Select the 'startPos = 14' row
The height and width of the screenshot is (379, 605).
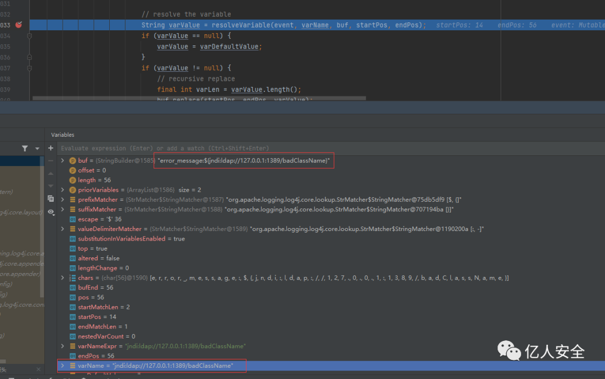tap(331, 317)
